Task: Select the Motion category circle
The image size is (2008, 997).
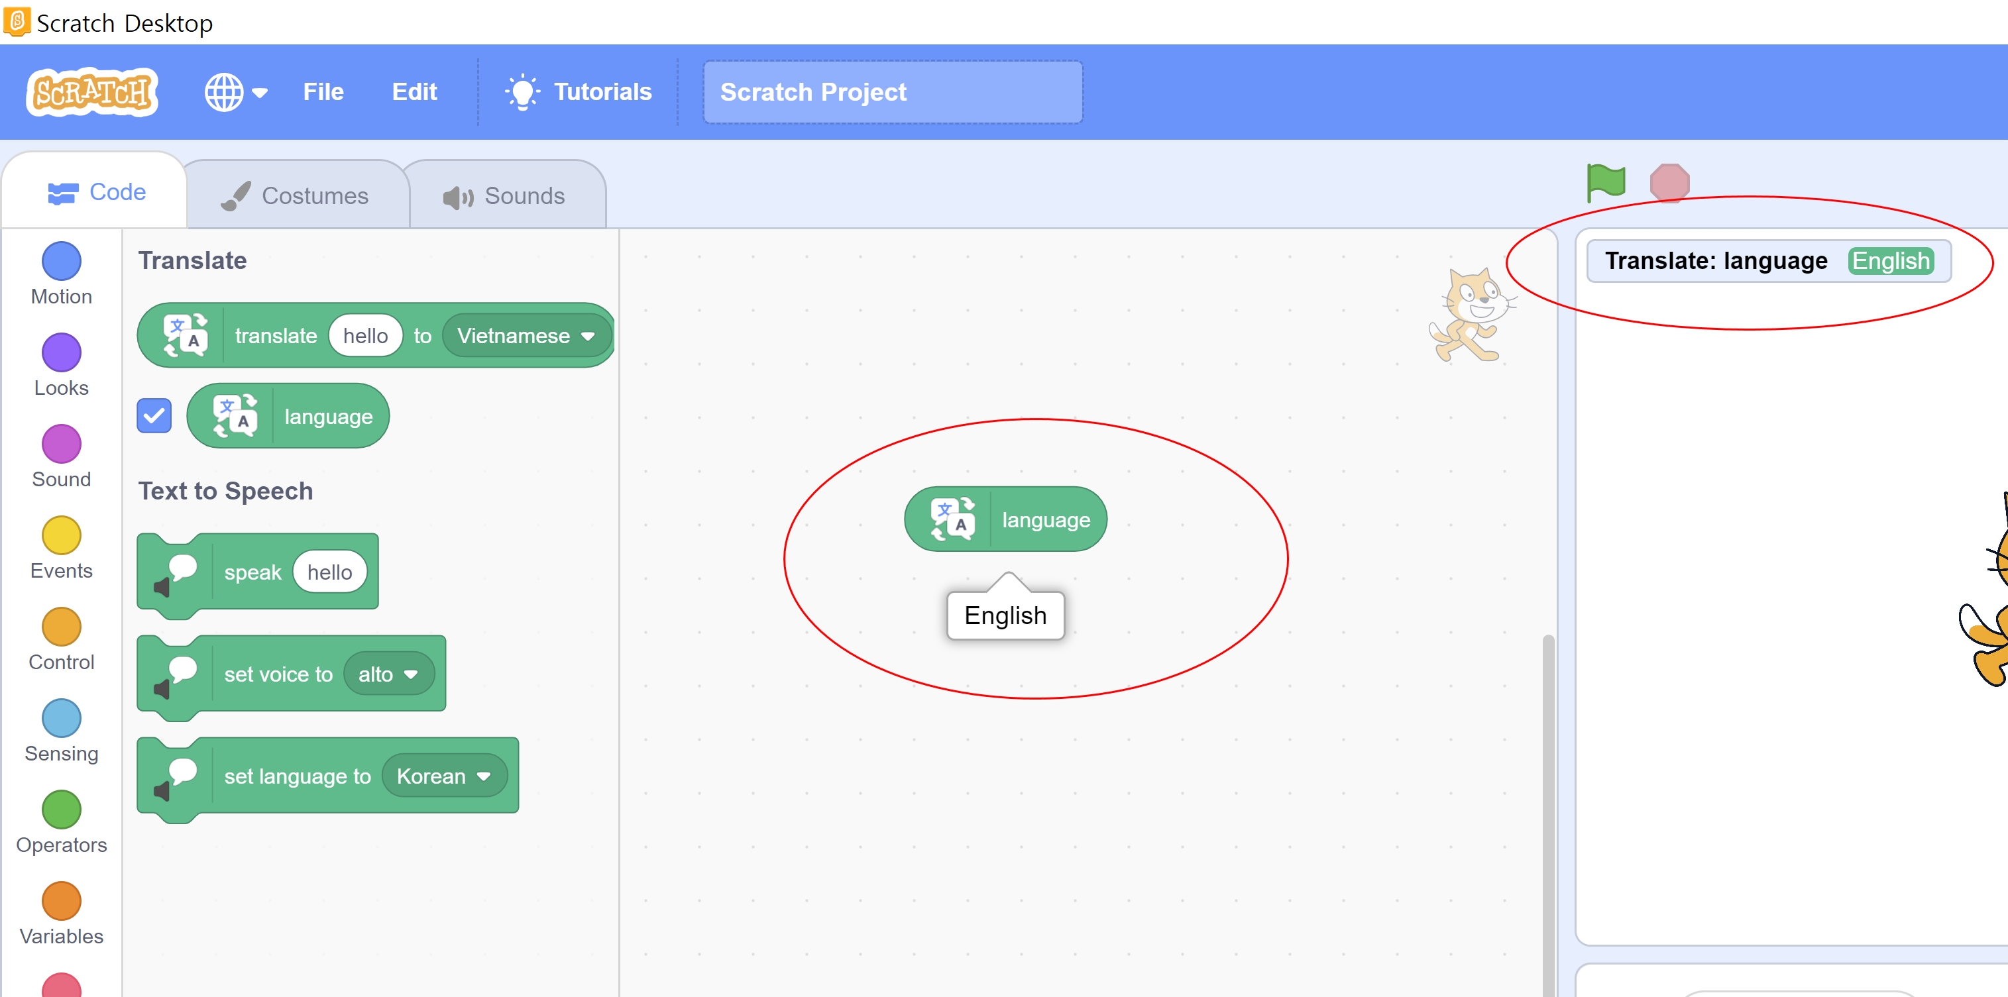Action: pos(61,261)
